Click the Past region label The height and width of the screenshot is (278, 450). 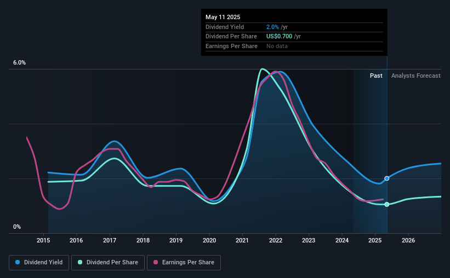pyautogui.click(x=376, y=76)
